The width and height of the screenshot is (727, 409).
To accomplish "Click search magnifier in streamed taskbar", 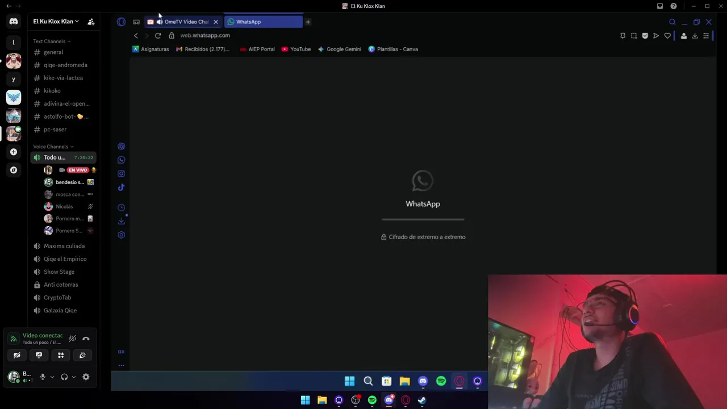I will [368, 381].
